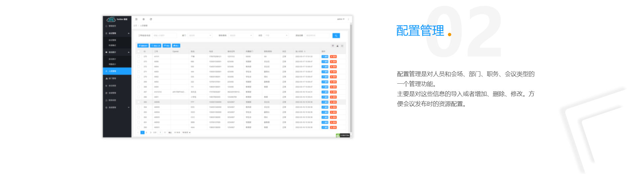
Task: Check the box for row ID 272
Action: coord(139,67)
